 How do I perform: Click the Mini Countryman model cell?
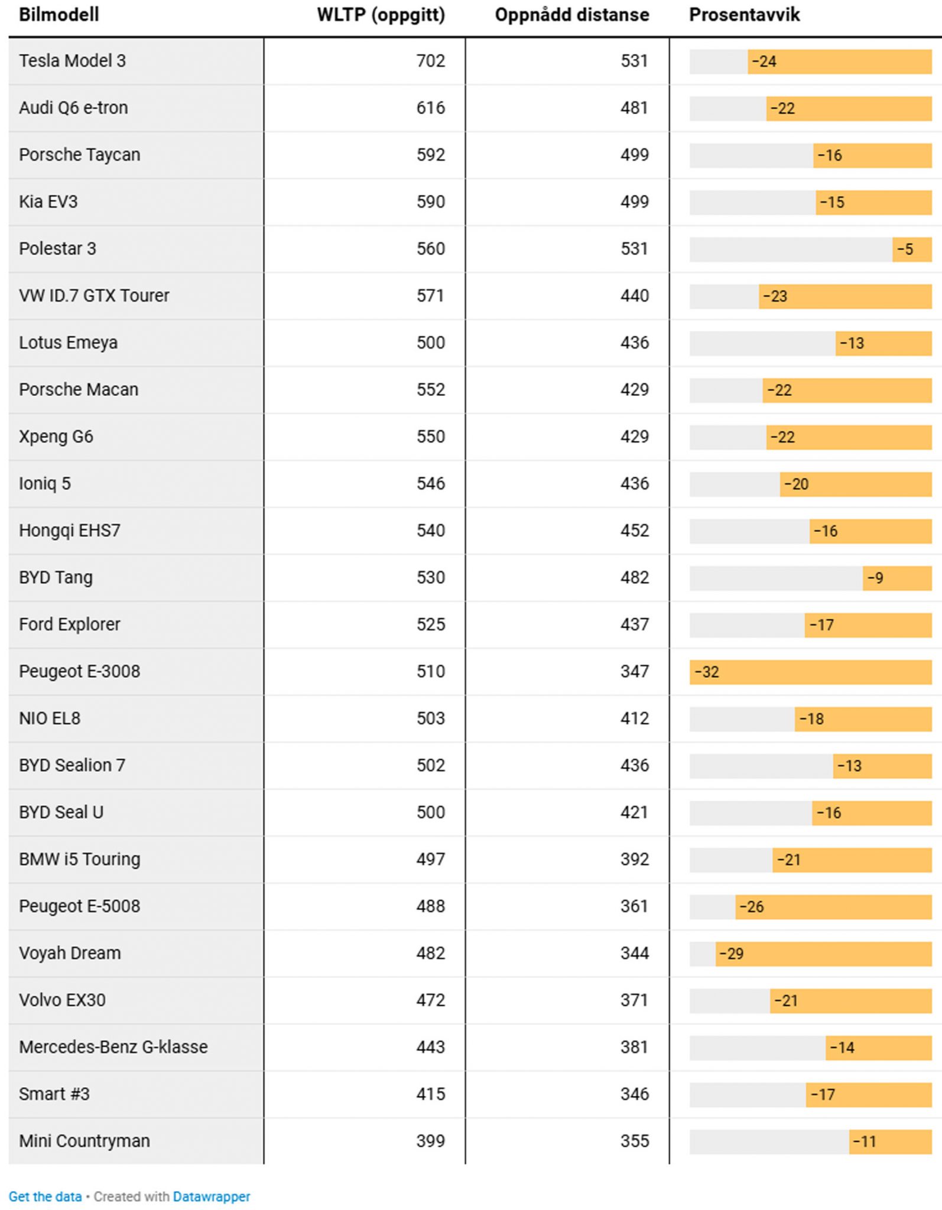(84, 1141)
